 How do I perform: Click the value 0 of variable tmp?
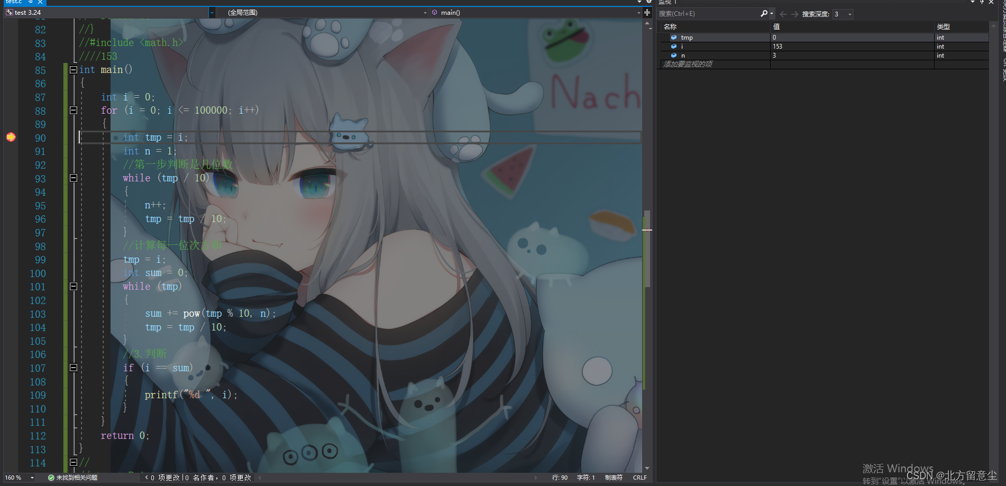774,38
